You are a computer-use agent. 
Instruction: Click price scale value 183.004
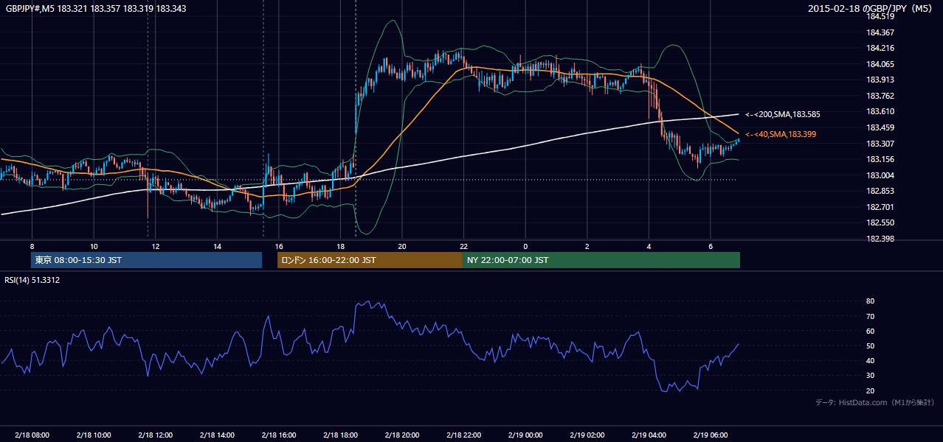880,175
